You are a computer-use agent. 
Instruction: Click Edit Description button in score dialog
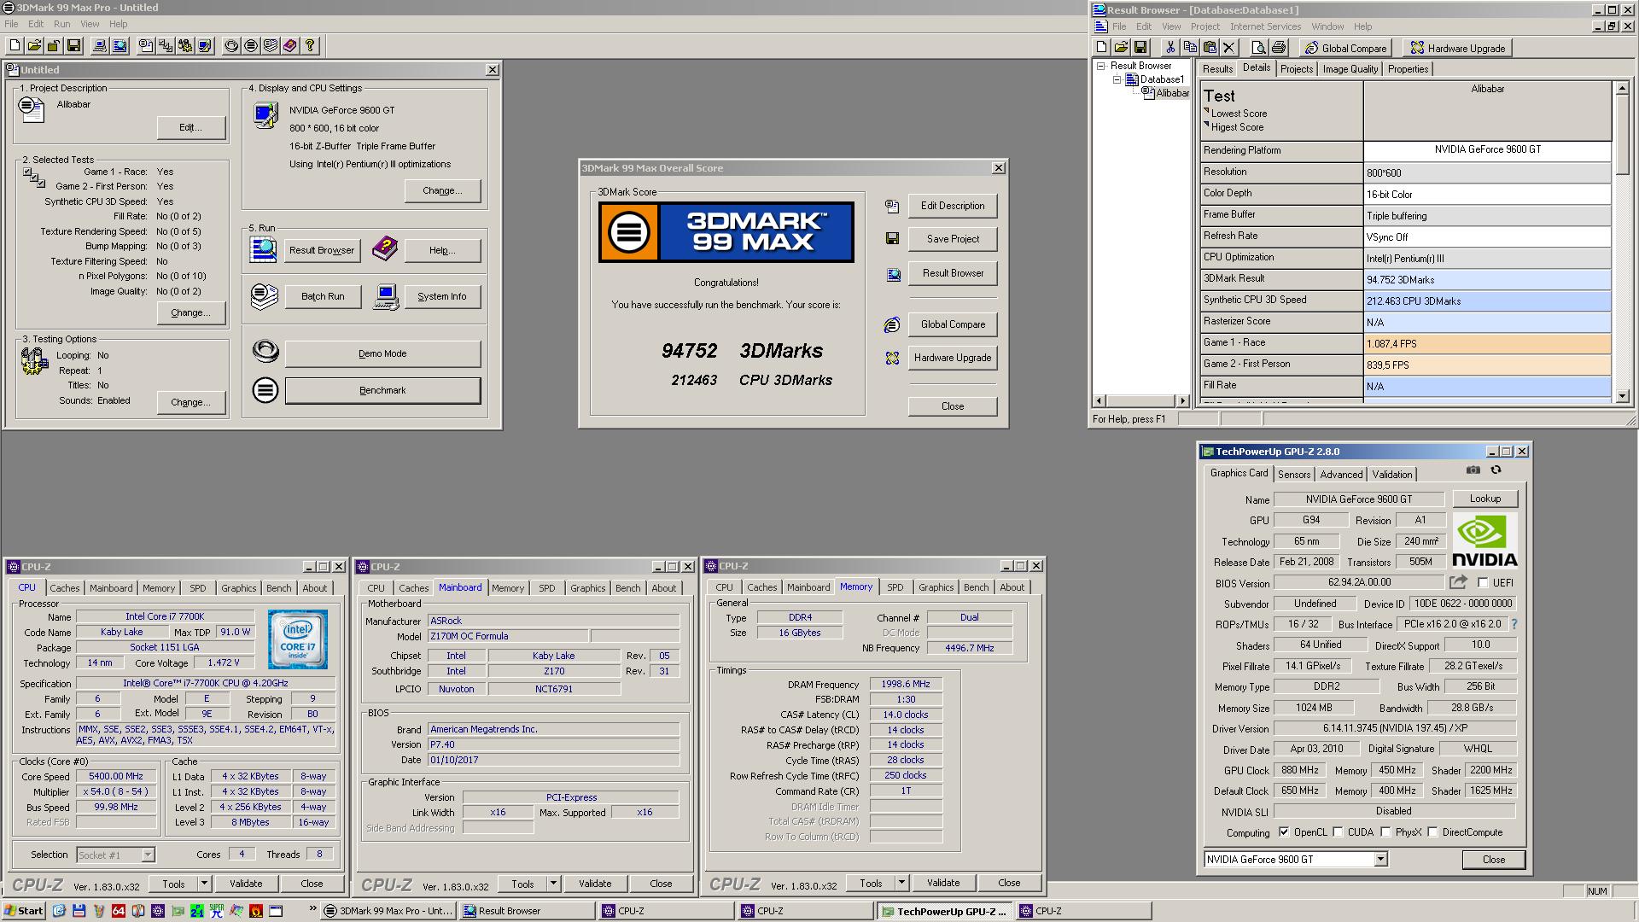coord(953,206)
